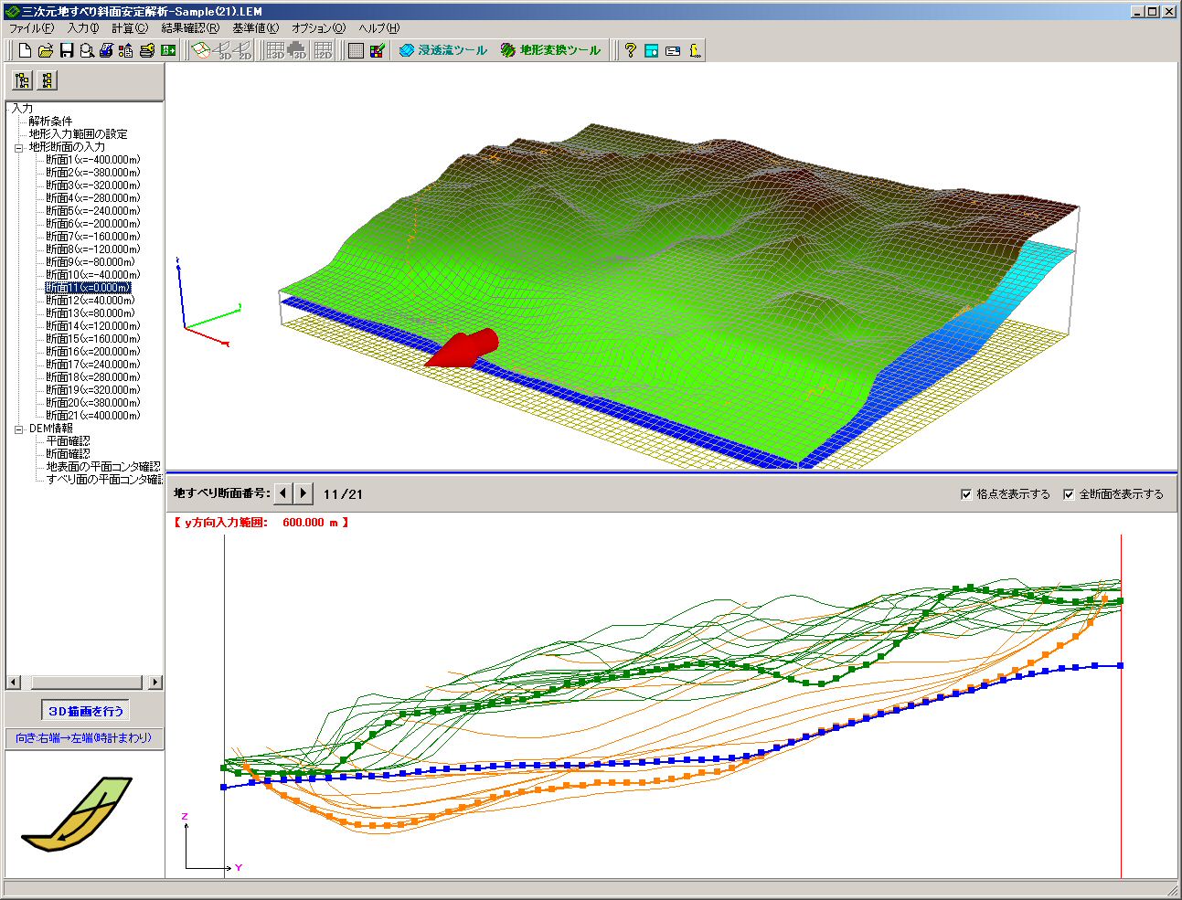Collapse the 地形断面の入力 tree node
Screen dimensions: 1182x900
[x=18, y=147]
